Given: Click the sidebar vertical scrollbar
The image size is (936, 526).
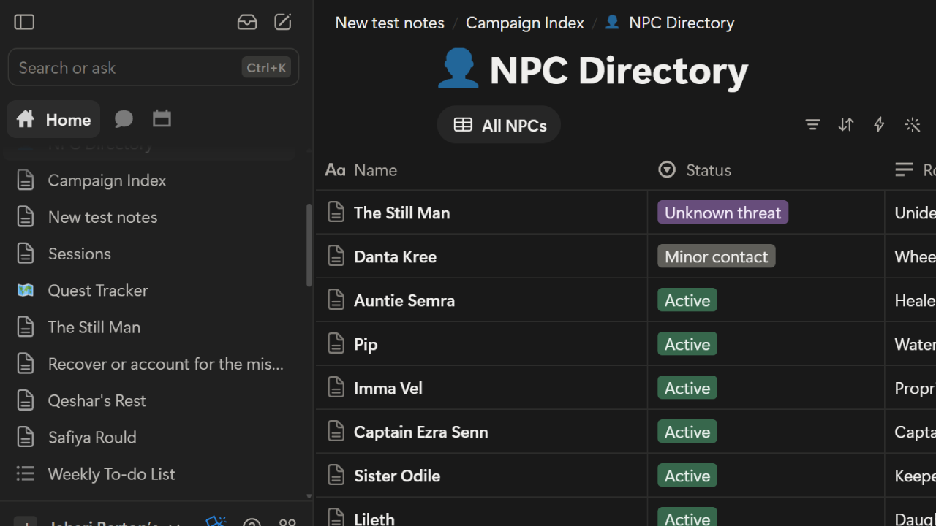Looking at the screenshot, I should [309, 245].
